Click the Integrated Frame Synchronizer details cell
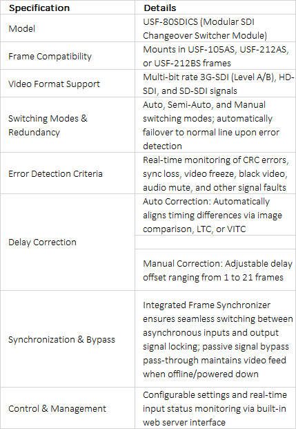Screen dimensions: 296x429 [x=215, y=339]
